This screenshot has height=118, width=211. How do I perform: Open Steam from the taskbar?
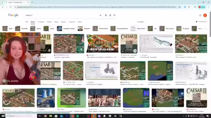tap(94, 116)
